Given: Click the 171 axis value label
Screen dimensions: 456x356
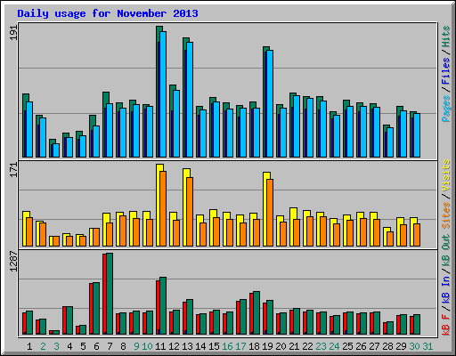Looking at the screenshot, I should [13, 170].
